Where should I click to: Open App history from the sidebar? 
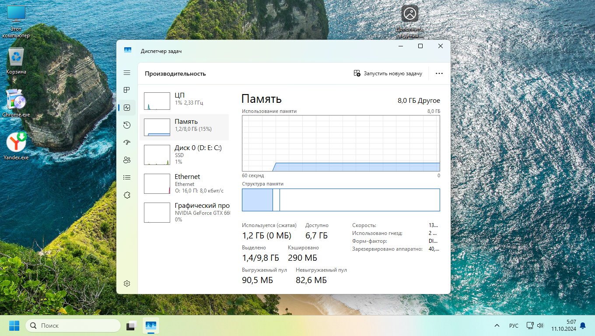pos(127,125)
